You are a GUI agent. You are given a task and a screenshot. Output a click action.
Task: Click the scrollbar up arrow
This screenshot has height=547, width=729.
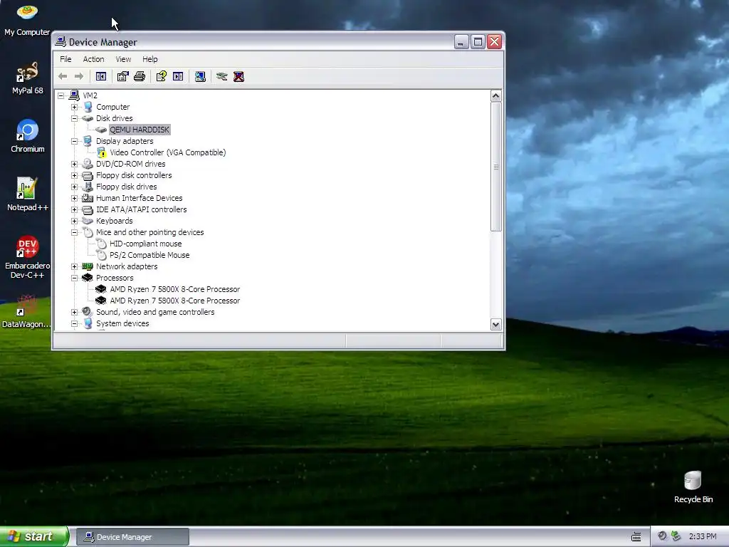(496, 96)
